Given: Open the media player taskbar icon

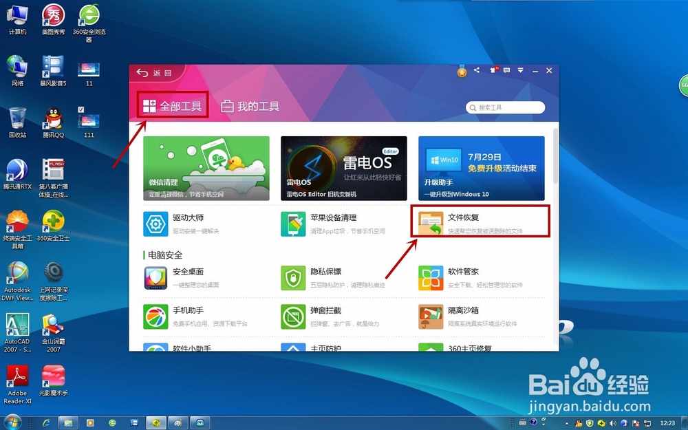Looking at the screenshot, I should 90,423.
